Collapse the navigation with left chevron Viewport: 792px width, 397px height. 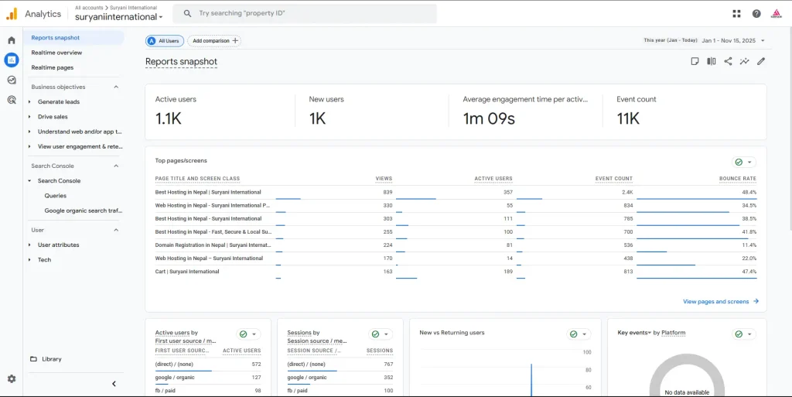tap(114, 384)
